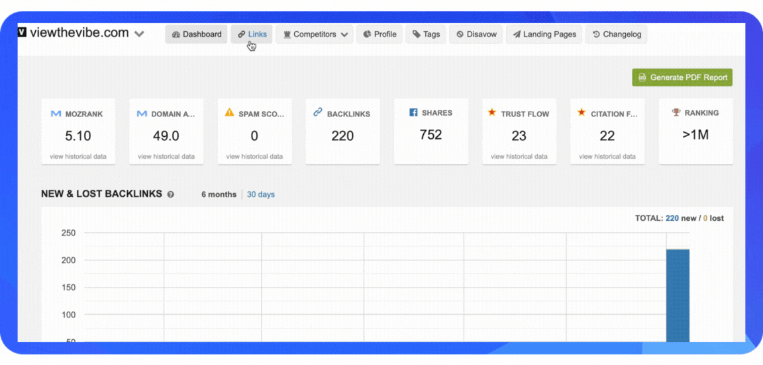Click the star icon on Trust Flow card

[x=492, y=112]
